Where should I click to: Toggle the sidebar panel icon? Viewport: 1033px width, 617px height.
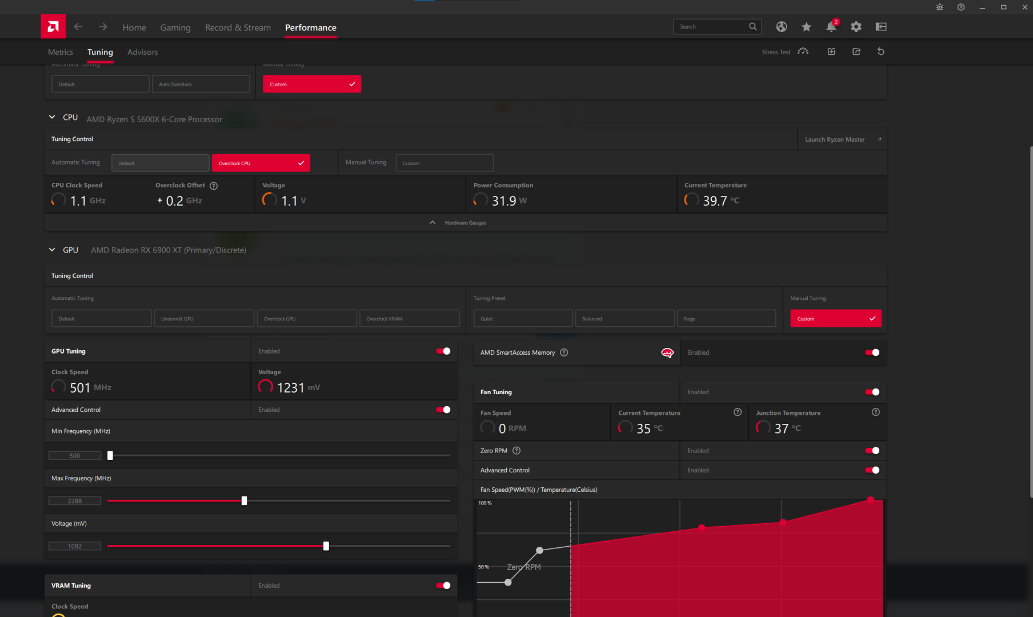click(881, 27)
